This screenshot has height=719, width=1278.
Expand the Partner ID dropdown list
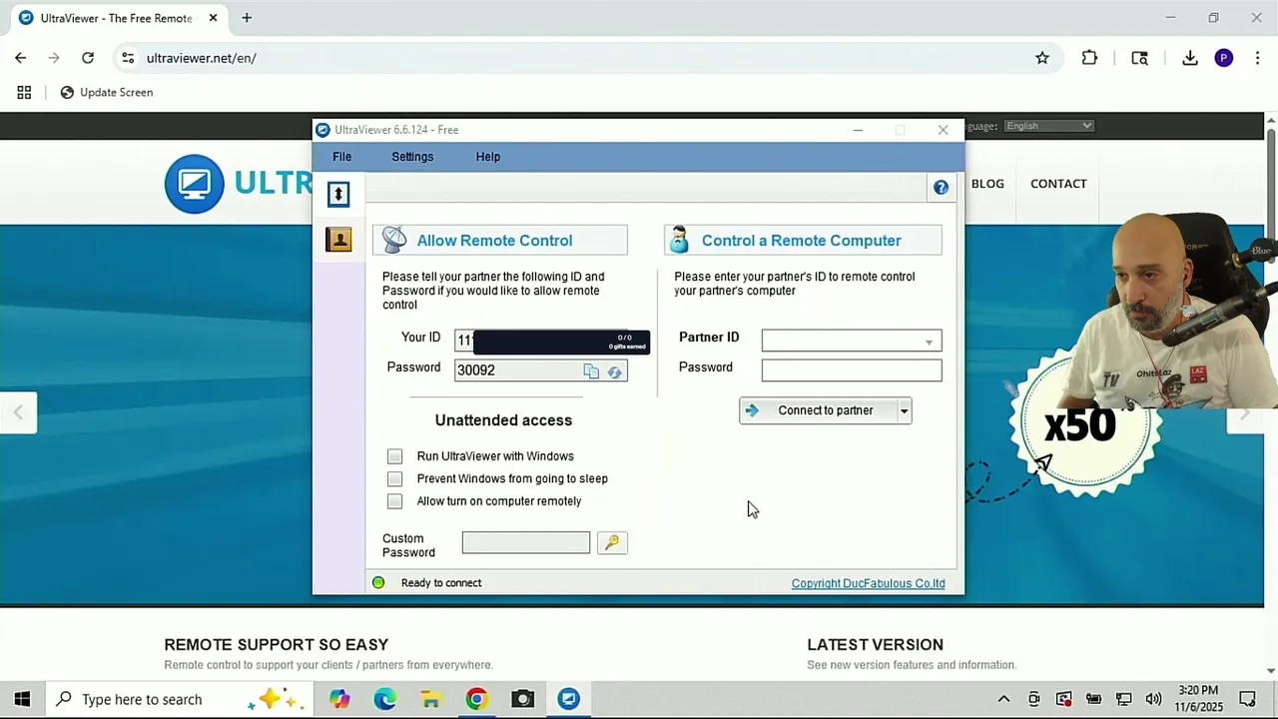tap(929, 342)
